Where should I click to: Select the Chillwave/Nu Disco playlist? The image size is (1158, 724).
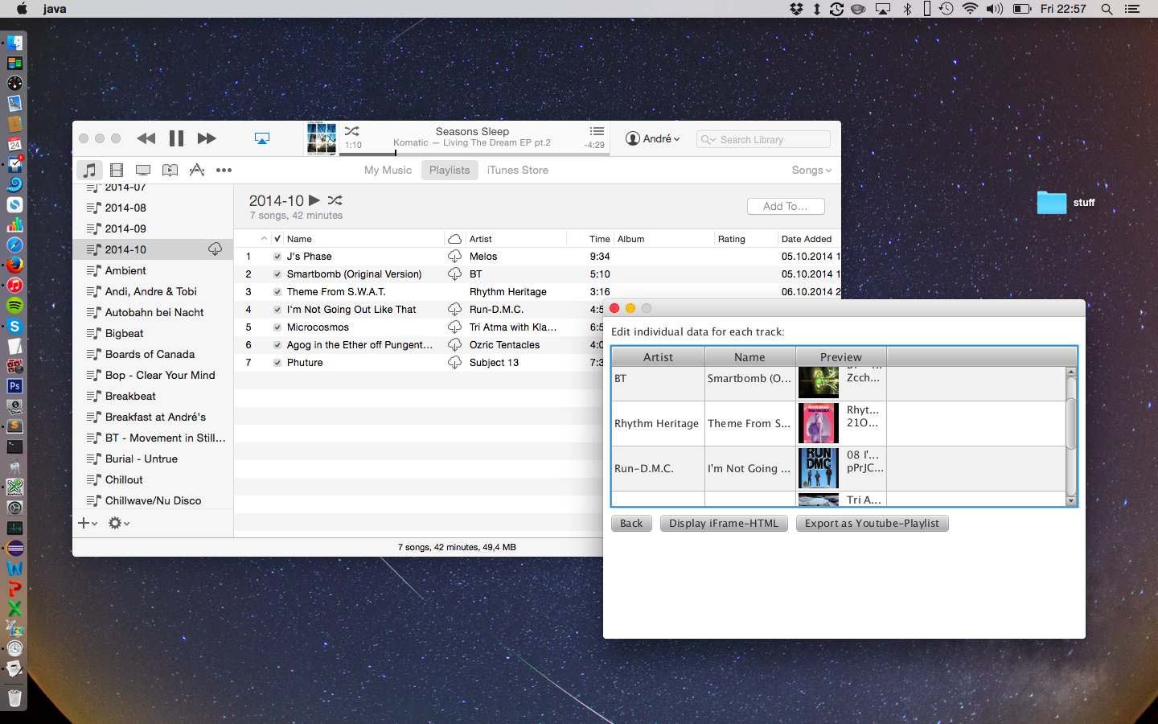[153, 500]
